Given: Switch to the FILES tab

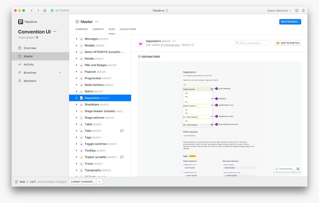Looking at the screenshot, I should tap(112, 29).
